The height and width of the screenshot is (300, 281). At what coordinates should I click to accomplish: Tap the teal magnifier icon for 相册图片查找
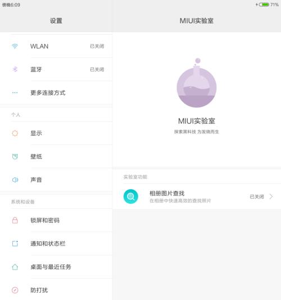131,196
